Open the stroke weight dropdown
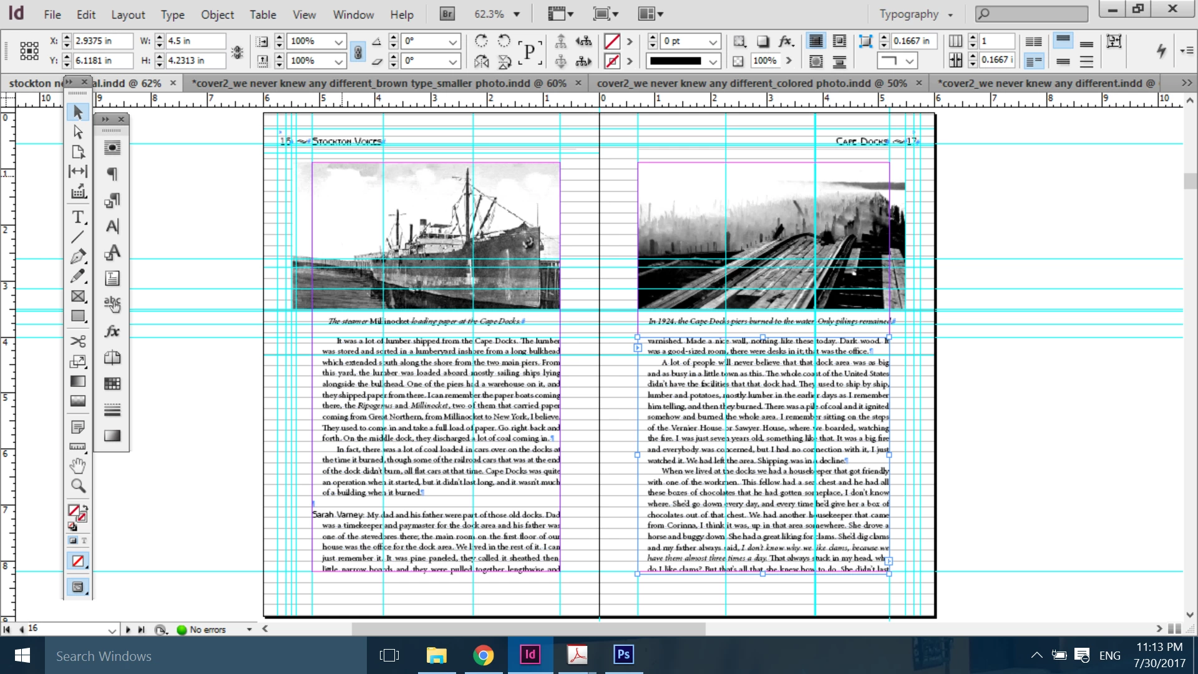 tap(713, 41)
